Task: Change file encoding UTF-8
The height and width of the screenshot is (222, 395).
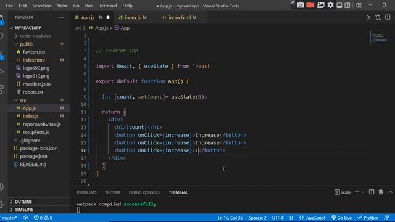Action: click(278, 218)
